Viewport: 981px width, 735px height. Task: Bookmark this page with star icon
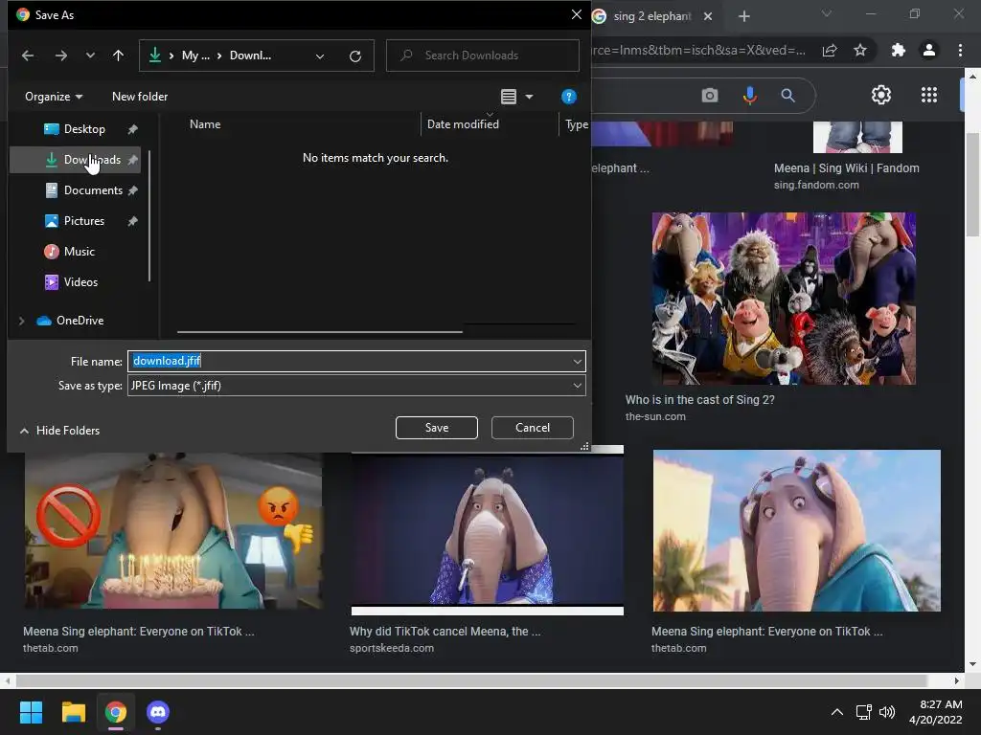860,50
